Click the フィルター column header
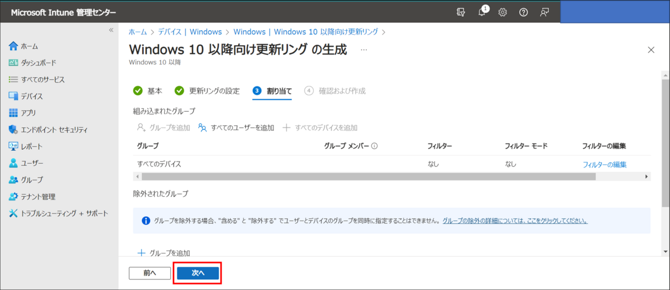 coord(439,146)
